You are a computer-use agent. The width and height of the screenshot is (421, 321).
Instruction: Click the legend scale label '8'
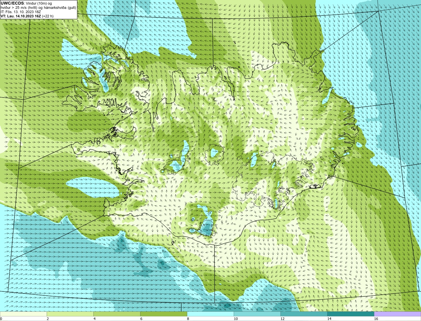(188, 319)
